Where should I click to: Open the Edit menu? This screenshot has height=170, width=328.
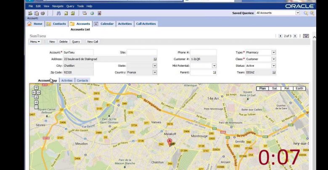pyautogui.click(x=38, y=6)
